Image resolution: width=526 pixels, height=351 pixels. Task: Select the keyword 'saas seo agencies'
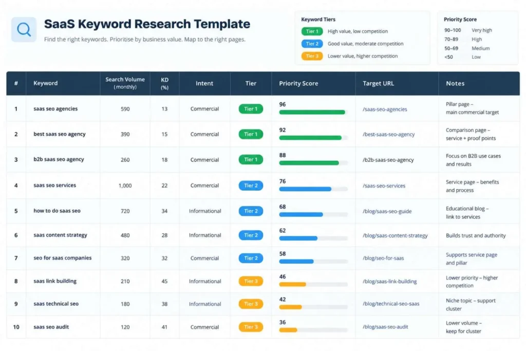55,109
